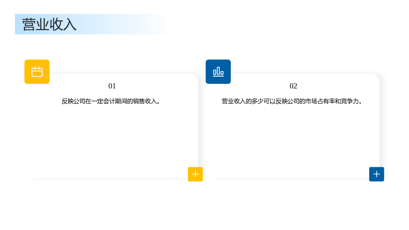Select the number 01 heading
This screenshot has width=409, height=230.
112,86
